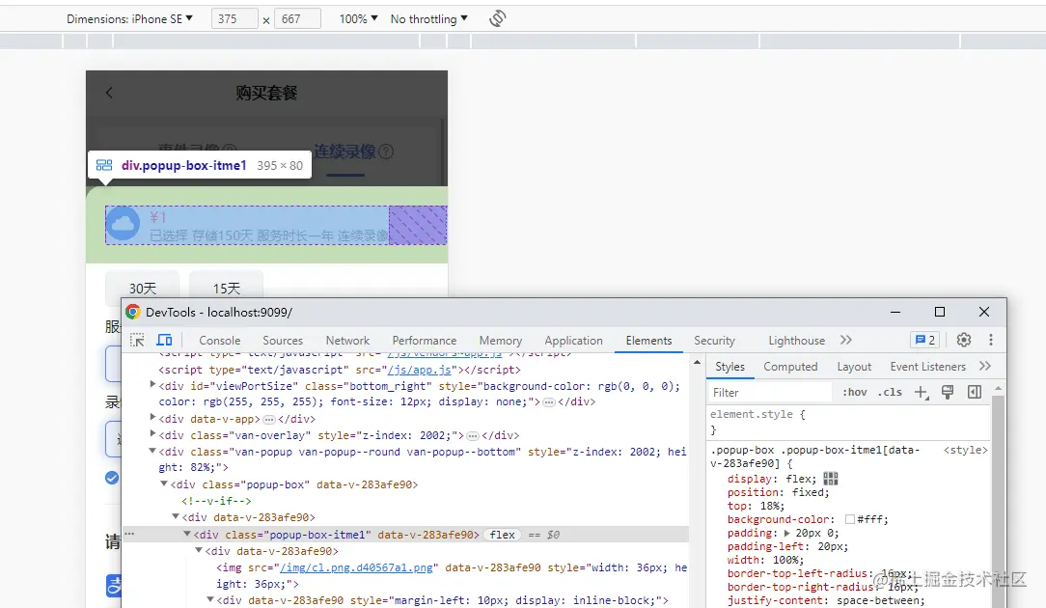Open the issues counter showing 2
The image size is (1046, 608).
(x=925, y=340)
